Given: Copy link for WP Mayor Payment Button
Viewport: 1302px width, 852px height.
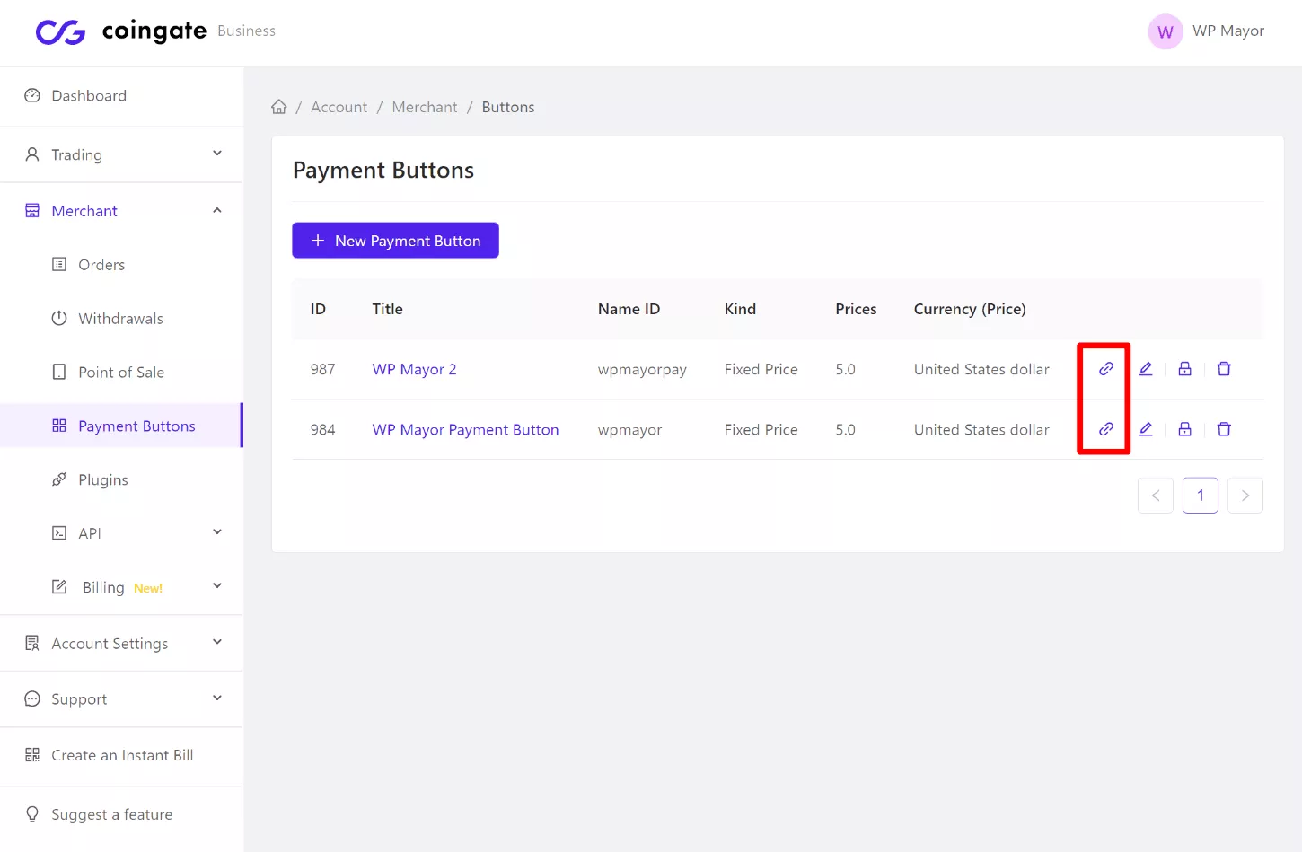Looking at the screenshot, I should click(x=1106, y=429).
